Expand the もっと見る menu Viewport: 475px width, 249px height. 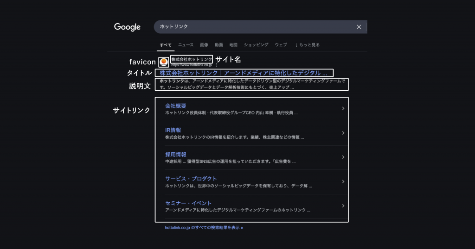coord(308,45)
